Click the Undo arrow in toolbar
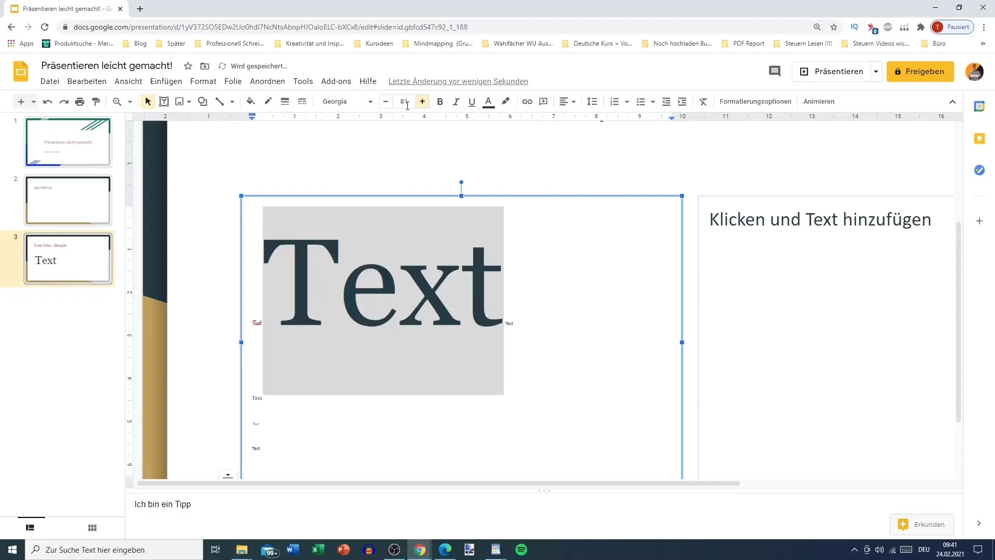 pyautogui.click(x=48, y=102)
